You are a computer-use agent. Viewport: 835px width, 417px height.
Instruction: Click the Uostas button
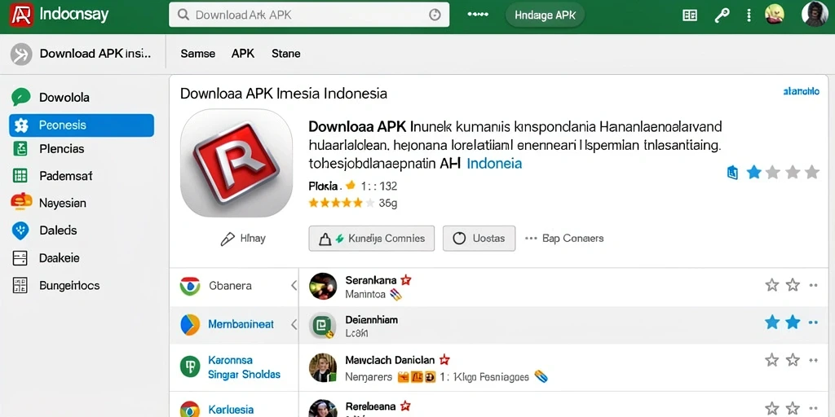(479, 239)
